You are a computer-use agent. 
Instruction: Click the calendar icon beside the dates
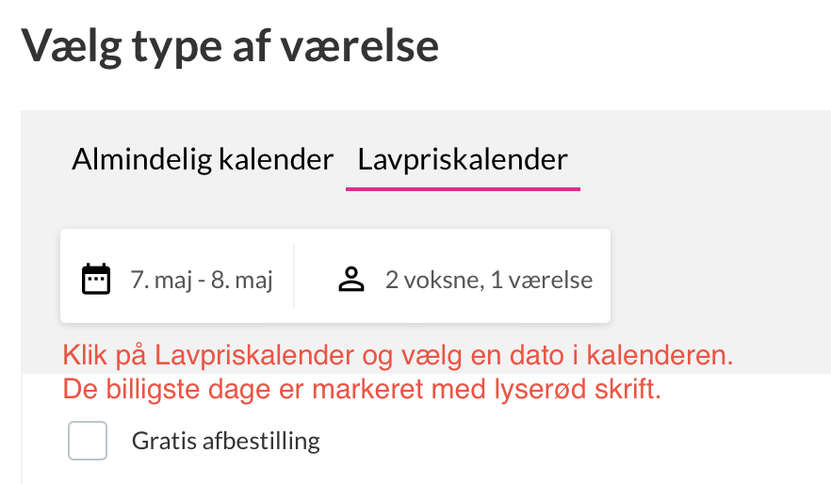click(96, 279)
